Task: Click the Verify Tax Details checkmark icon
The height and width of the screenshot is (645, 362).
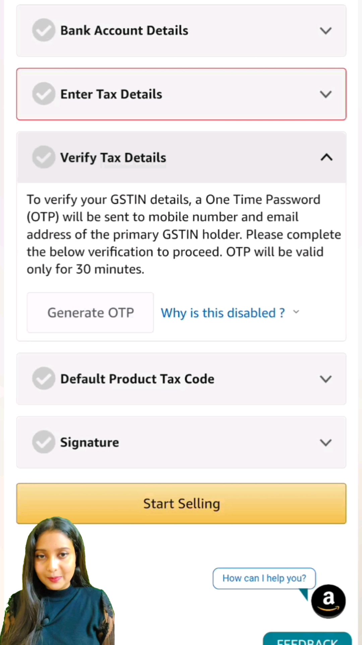Action: [44, 157]
